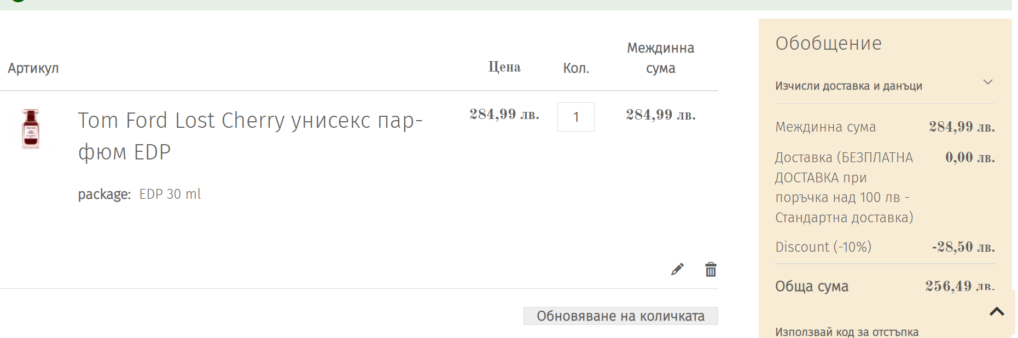The width and height of the screenshot is (1018, 338).
Task: Click the Цена column header
Action: point(504,67)
